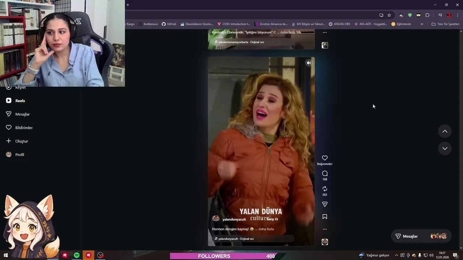Open the media control icon in toolbar
The width and height of the screenshot is (463, 260).
[440, 15]
